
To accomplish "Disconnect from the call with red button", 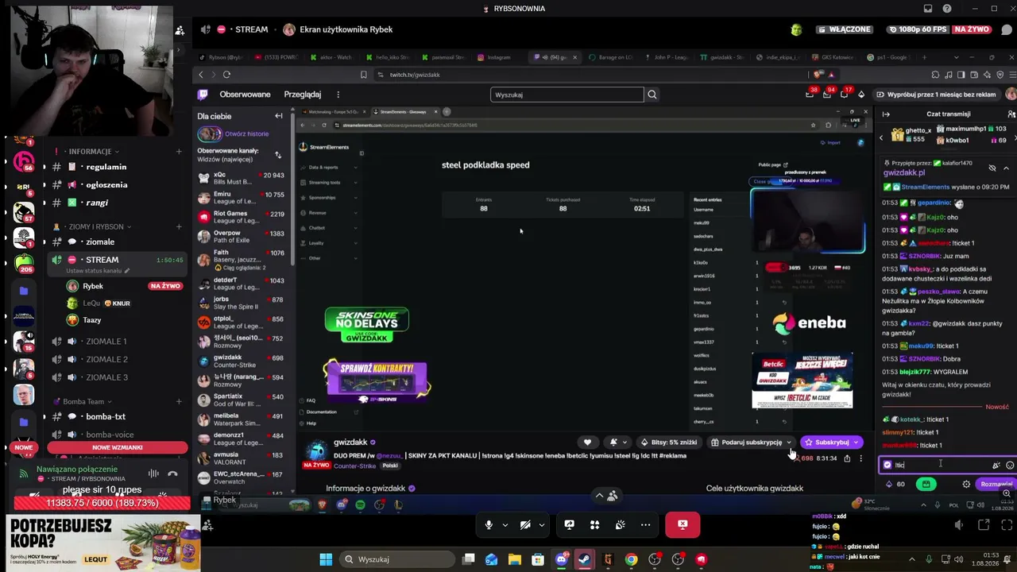I will point(682,524).
